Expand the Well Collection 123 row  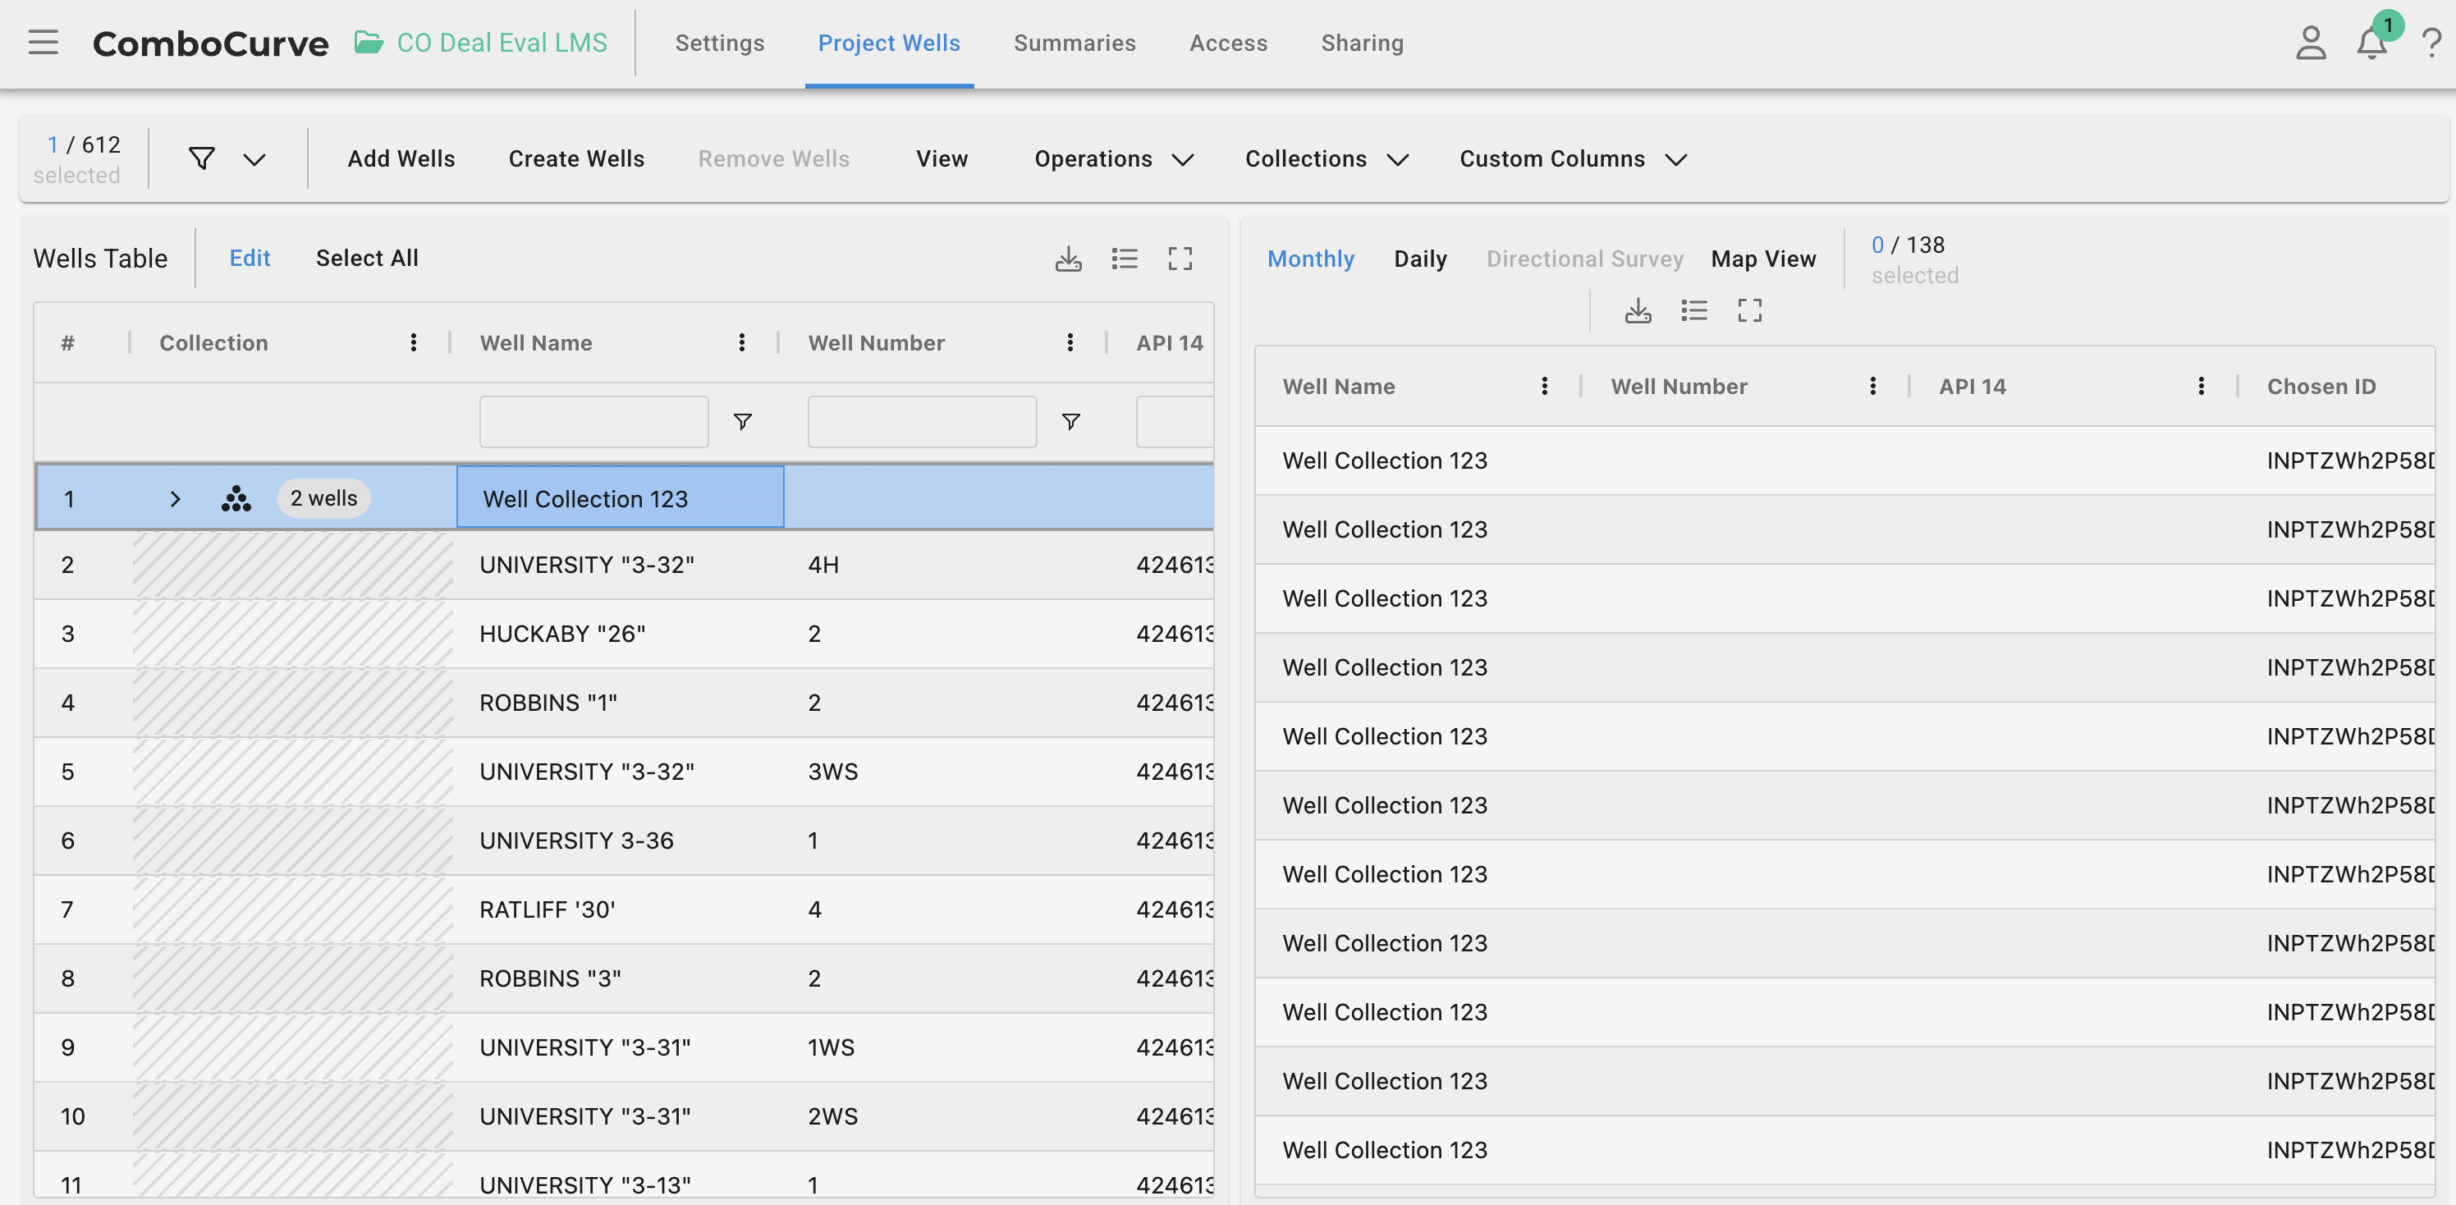point(175,498)
